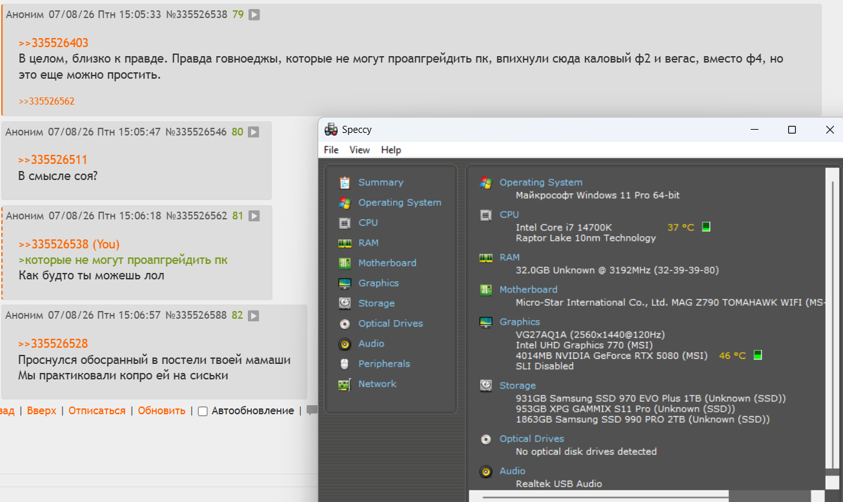Click the Samsung SSD 990 PRO 2TB line

643,419
